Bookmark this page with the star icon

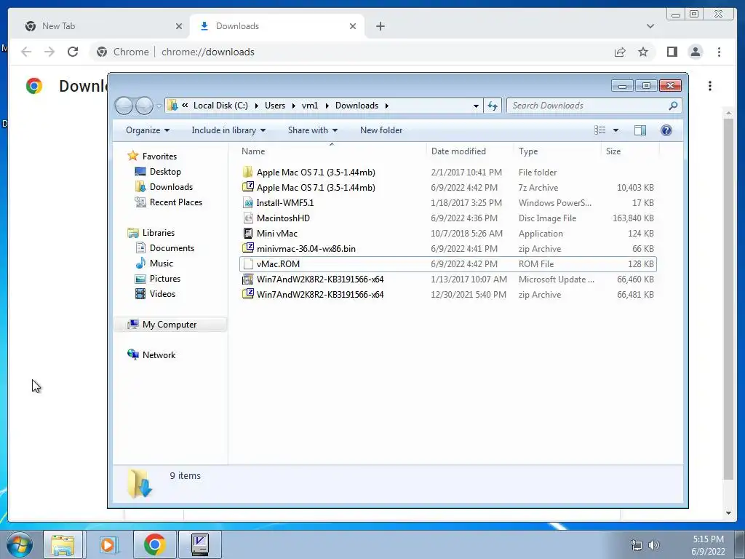coord(643,52)
